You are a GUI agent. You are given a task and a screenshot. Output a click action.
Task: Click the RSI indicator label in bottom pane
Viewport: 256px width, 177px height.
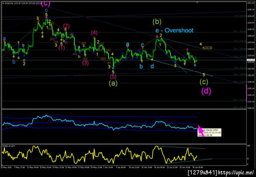(9, 146)
